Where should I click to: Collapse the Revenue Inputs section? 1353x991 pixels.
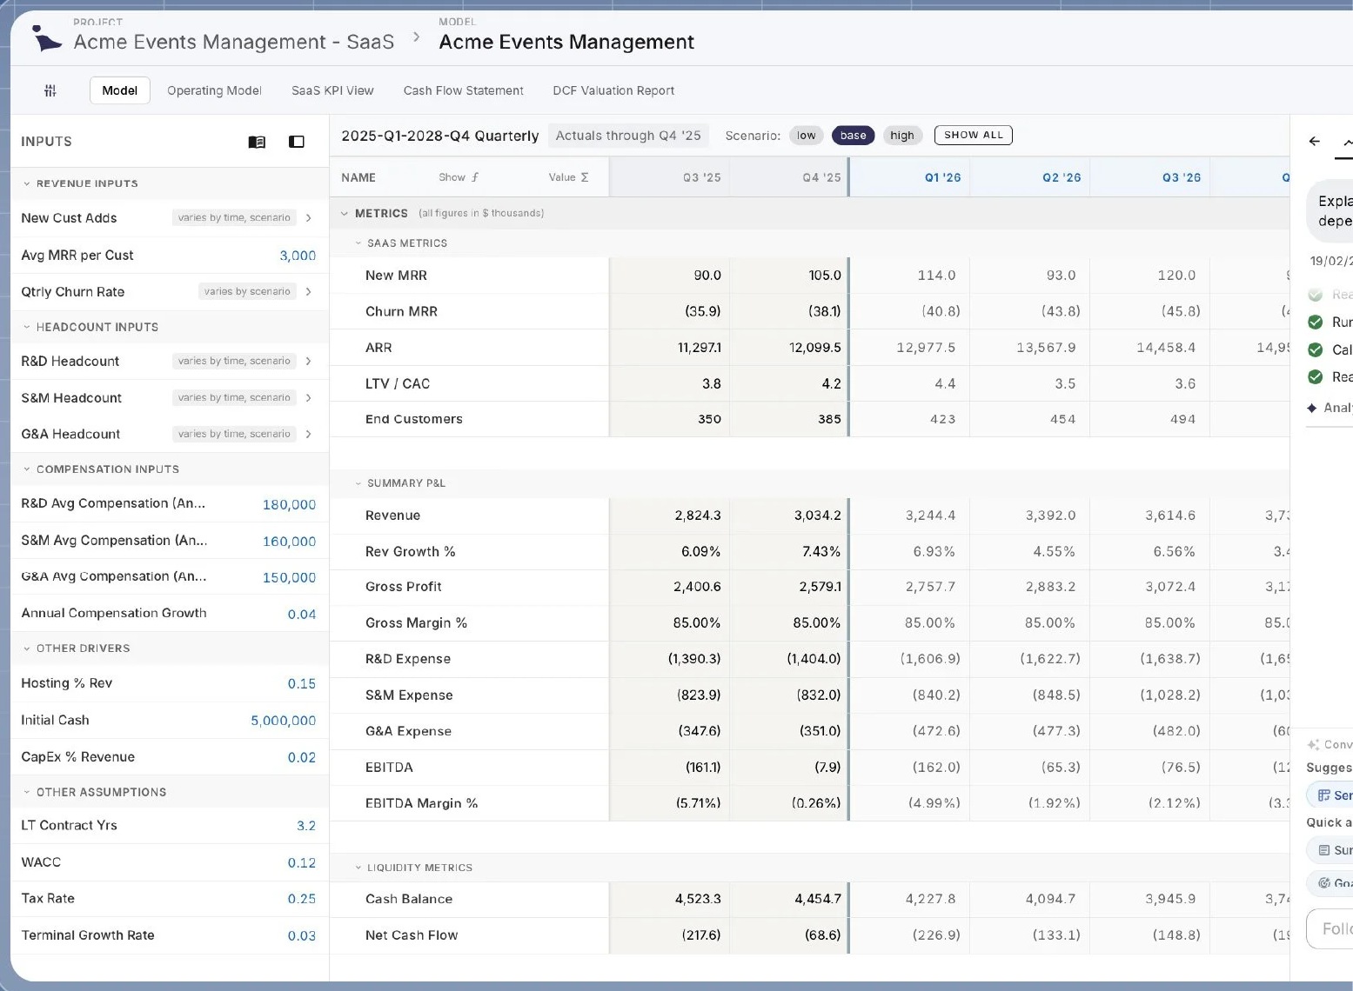click(x=27, y=183)
